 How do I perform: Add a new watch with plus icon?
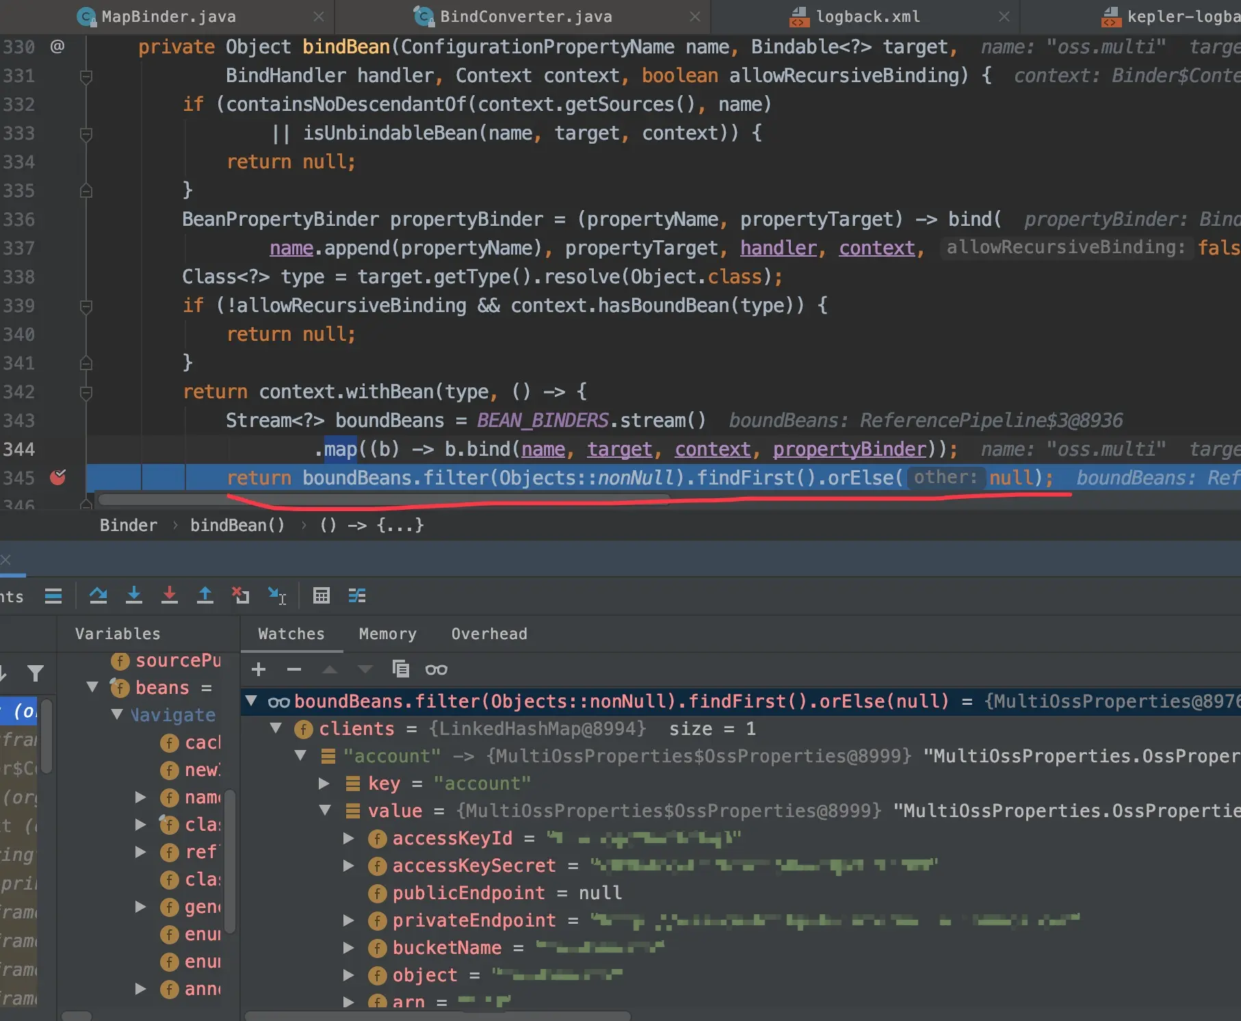point(259,669)
